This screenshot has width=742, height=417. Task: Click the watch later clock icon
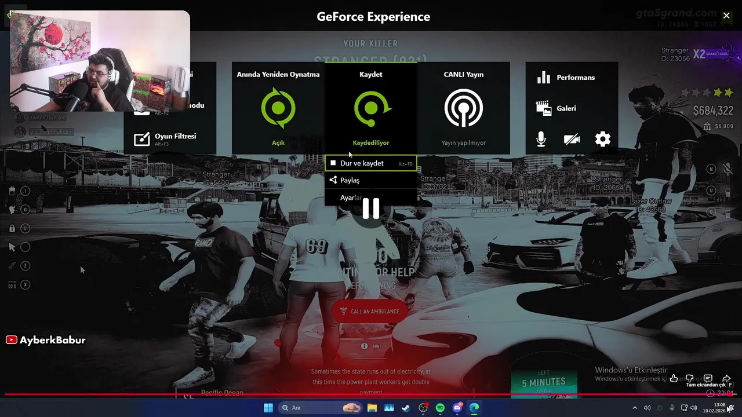coord(710,393)
